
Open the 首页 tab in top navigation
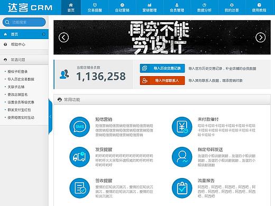click(71, 7)
